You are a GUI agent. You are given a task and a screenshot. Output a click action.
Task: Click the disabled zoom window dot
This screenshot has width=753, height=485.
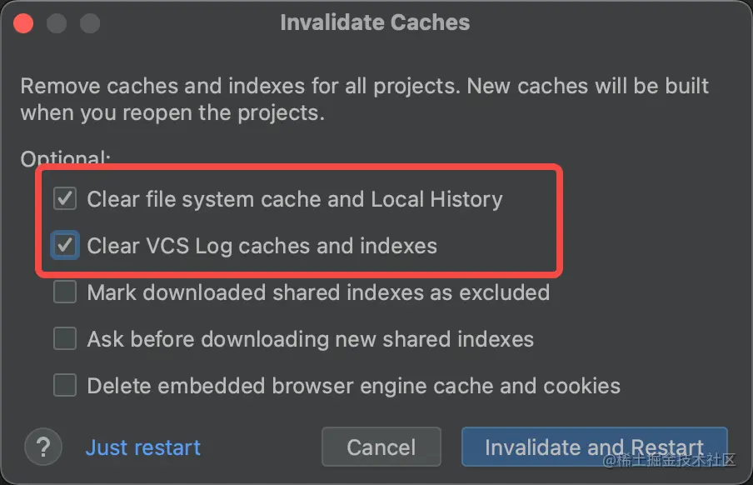pos(90,23)
